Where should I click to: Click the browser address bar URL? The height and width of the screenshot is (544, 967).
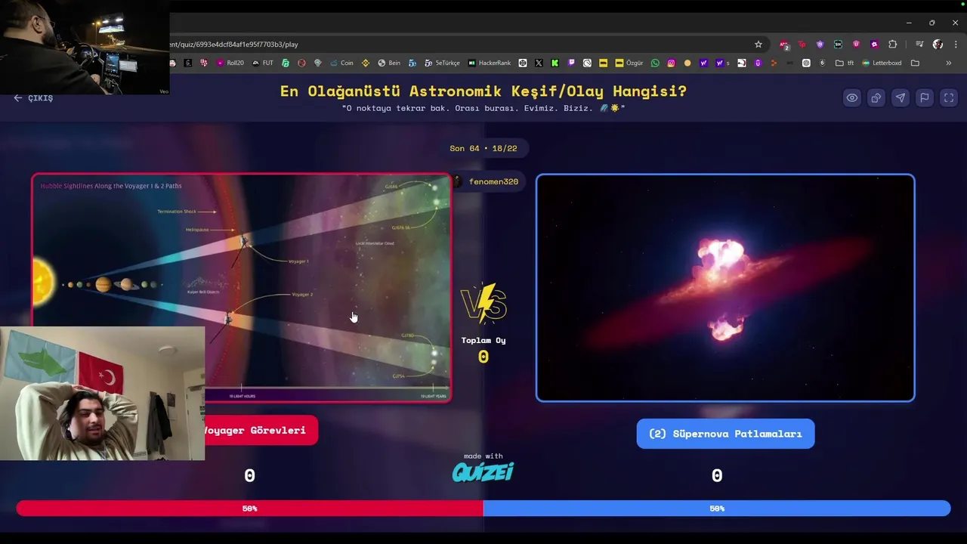click(234, 45)
